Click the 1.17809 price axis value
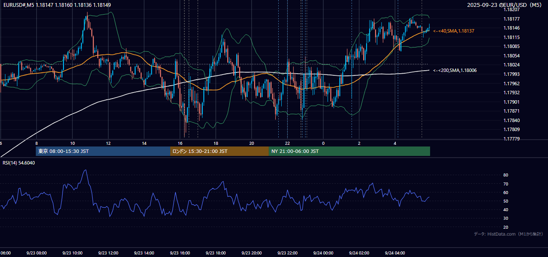The width and height of the screenshot is (548, 257). tap(512, 129)
